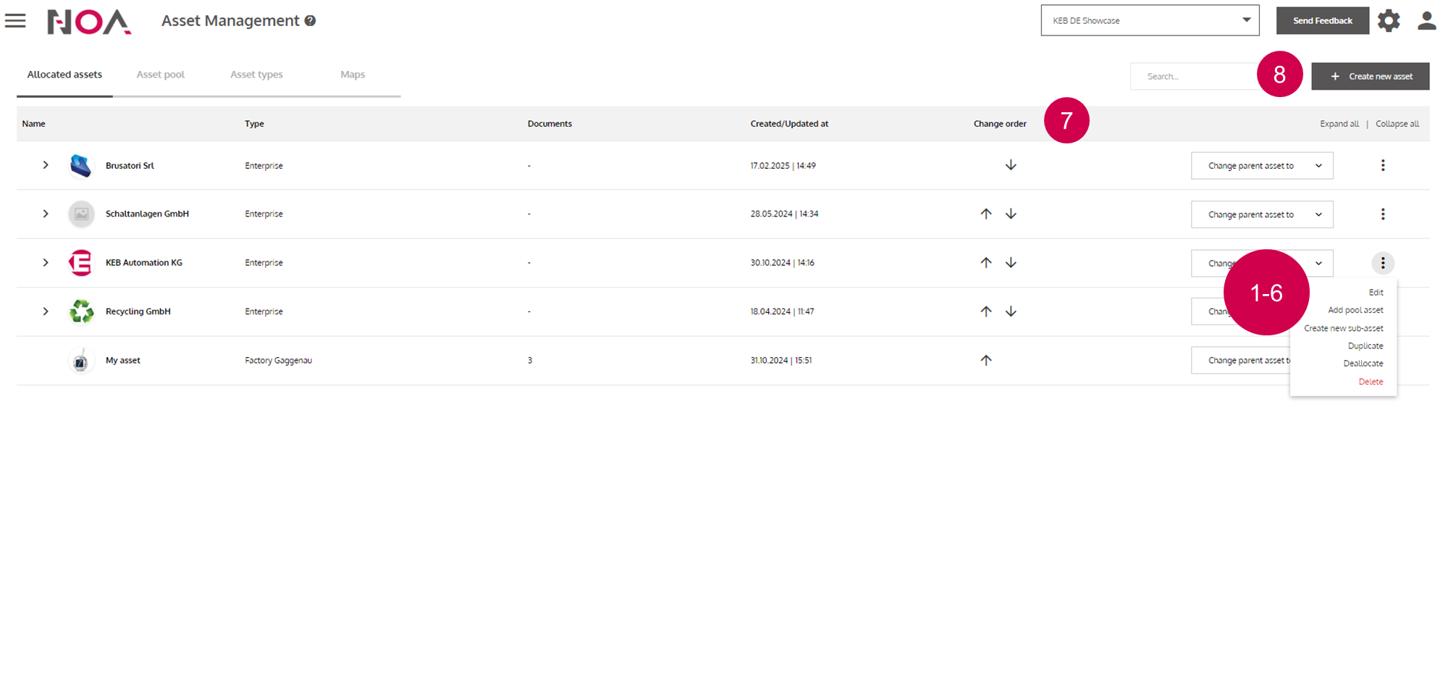Move Brusatori Srl down in order

pyautogui.click(x=1011, y=165)
